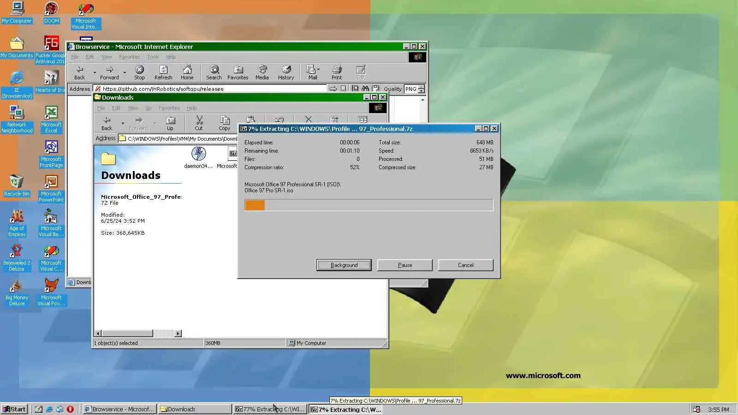Screen dimensions: 738x415
Task: Click Back in Internet Explorer toolbar
Action: [80, 72]
